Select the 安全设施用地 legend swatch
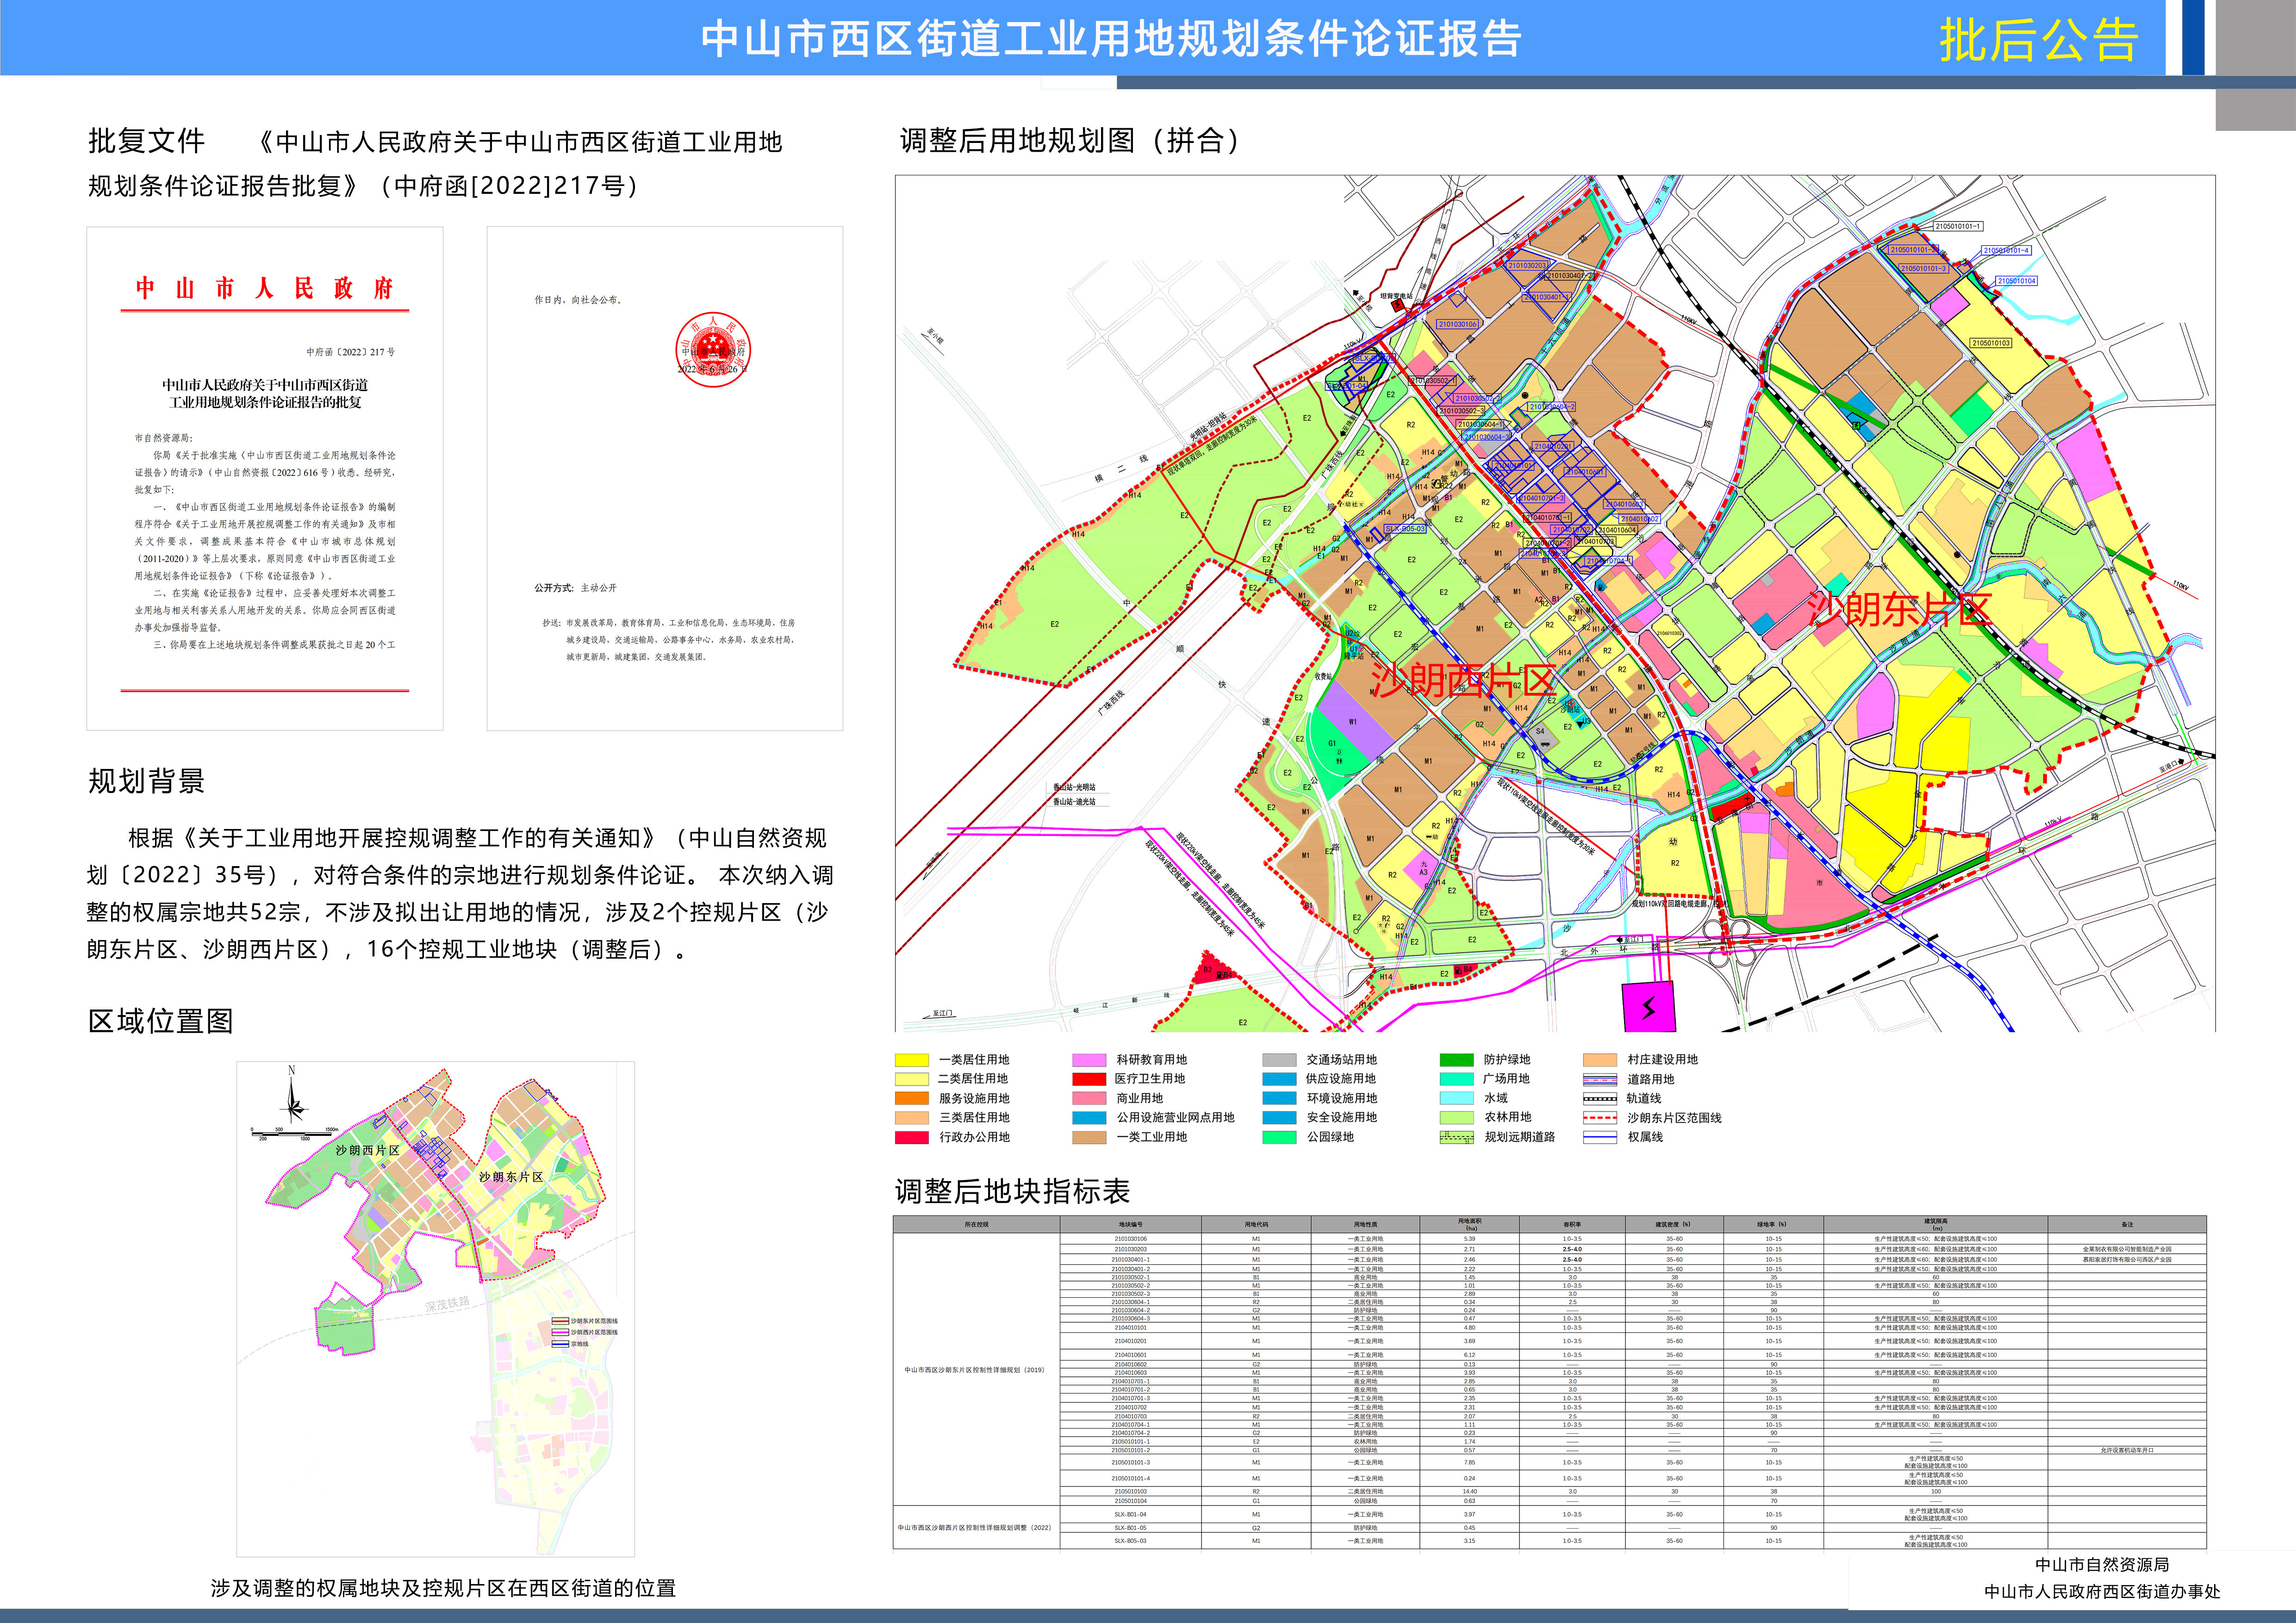The width and height of the screenshot is (2296, 1623). [x=1279, y=1117]
